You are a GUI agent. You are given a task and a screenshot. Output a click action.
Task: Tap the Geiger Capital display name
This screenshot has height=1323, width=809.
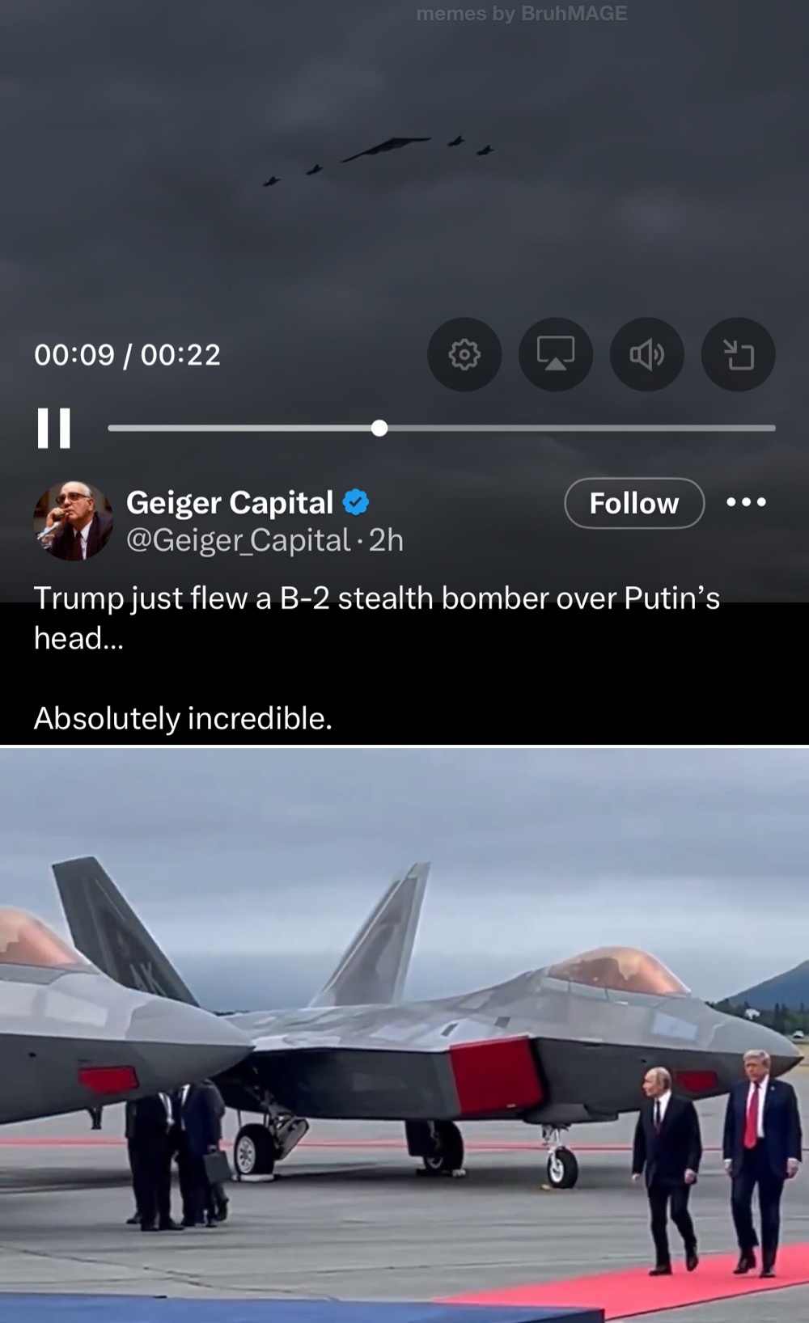pyautogui.click(x=230, y=502)
